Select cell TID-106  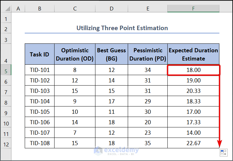(40, 122)
